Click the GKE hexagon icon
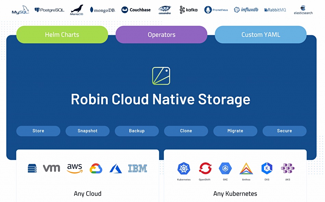 [x=225, y=168]
